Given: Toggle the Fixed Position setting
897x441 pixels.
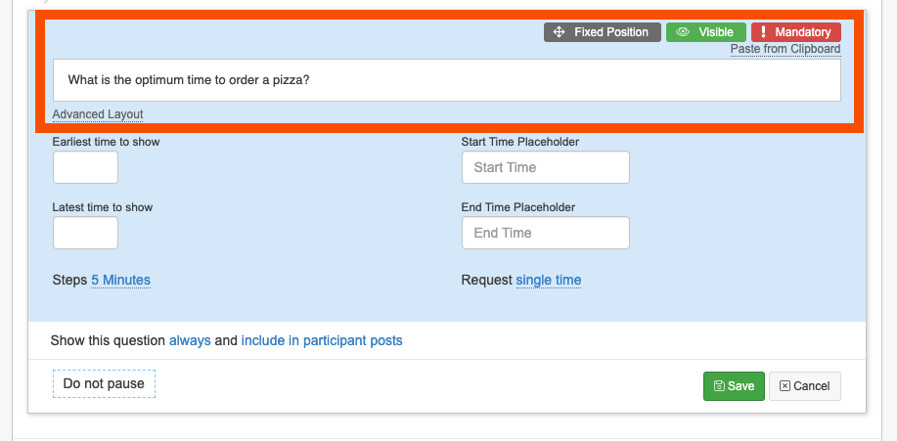Looking at the screenshot, I should click(603, 32).
